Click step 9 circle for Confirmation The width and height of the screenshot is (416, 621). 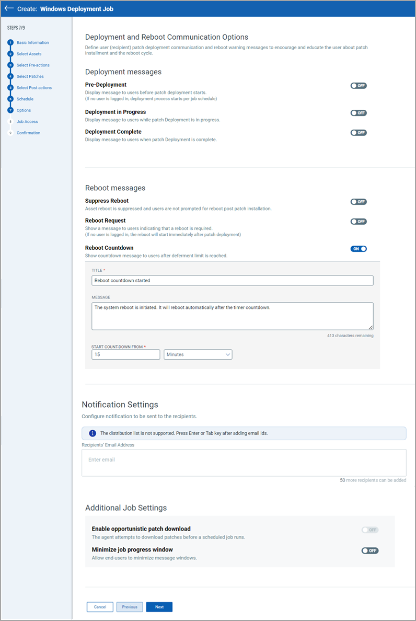pyautogui.click(x=10, y=133)
